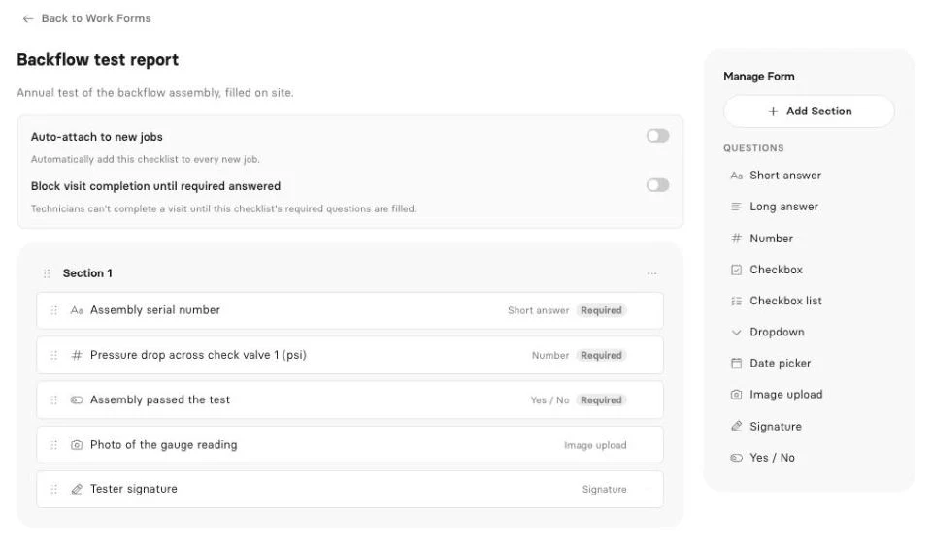The width and height of the screenshot is (932, 543).
Task: Click the Section 1 heading
Action: tap(87, 273)
